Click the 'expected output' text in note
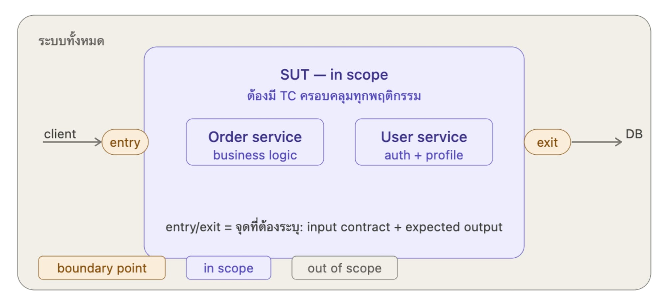The height and width of the screenshot is (304, 666). 454,227
